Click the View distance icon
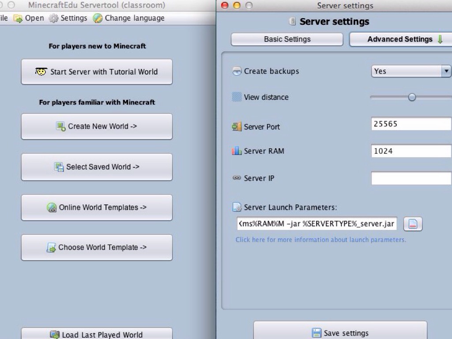This screenshot has width=452, height=339. 237,97
